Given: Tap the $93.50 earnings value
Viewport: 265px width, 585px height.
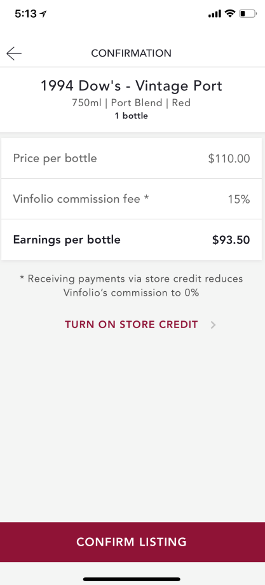Looking at the screenshot, I should click(231, 240).
